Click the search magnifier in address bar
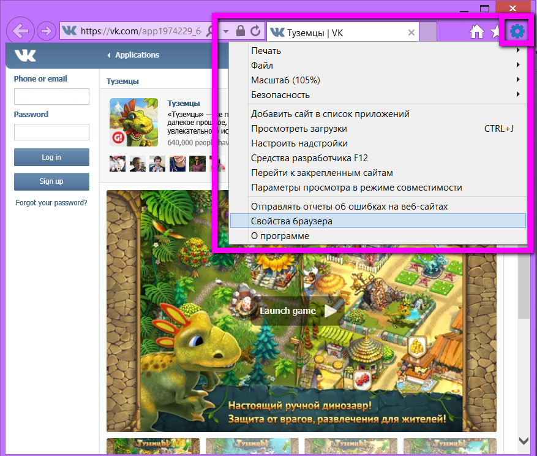537x456 pixels. click(x=209, y=31)
